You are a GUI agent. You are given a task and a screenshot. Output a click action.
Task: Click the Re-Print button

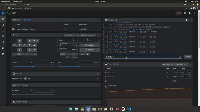(27, 20)
